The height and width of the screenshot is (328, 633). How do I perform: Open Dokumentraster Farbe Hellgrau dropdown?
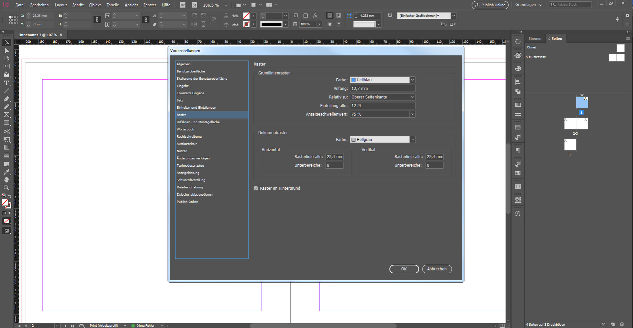click(412, 140)
